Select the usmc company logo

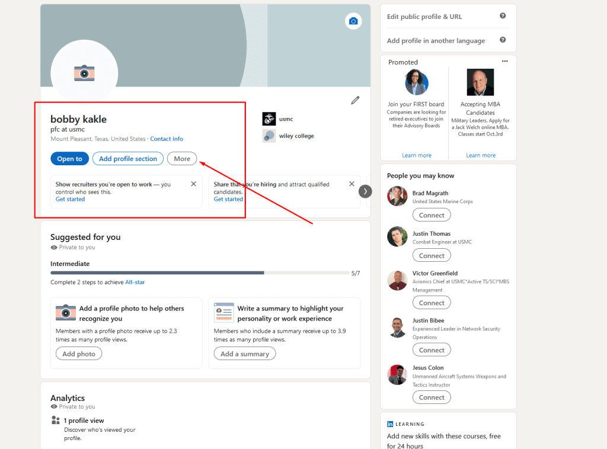pyautogui.click(x=269, y=118)
